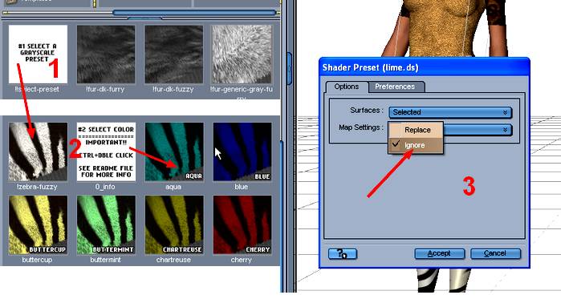Choose the buttermint color preset
The image size is (561, 299).
(x=106, y=224)
